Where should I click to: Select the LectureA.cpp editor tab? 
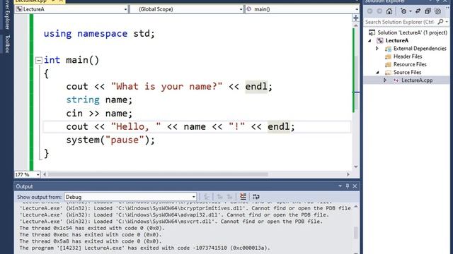coord(40,1)
